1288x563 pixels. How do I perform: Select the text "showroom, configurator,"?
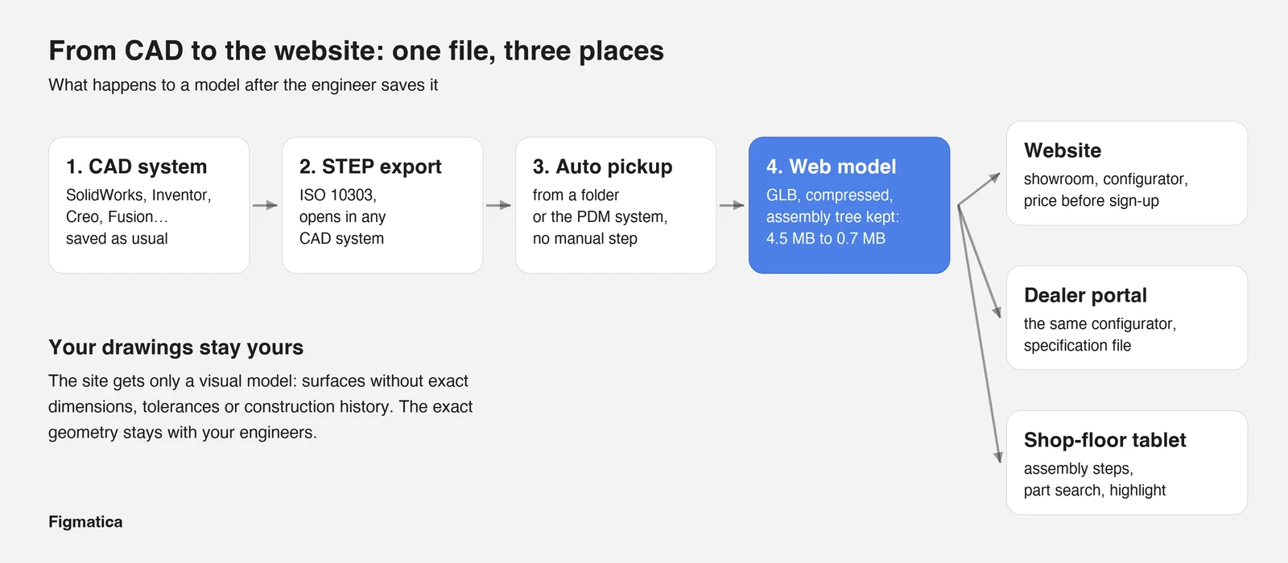pos(1106,179)
